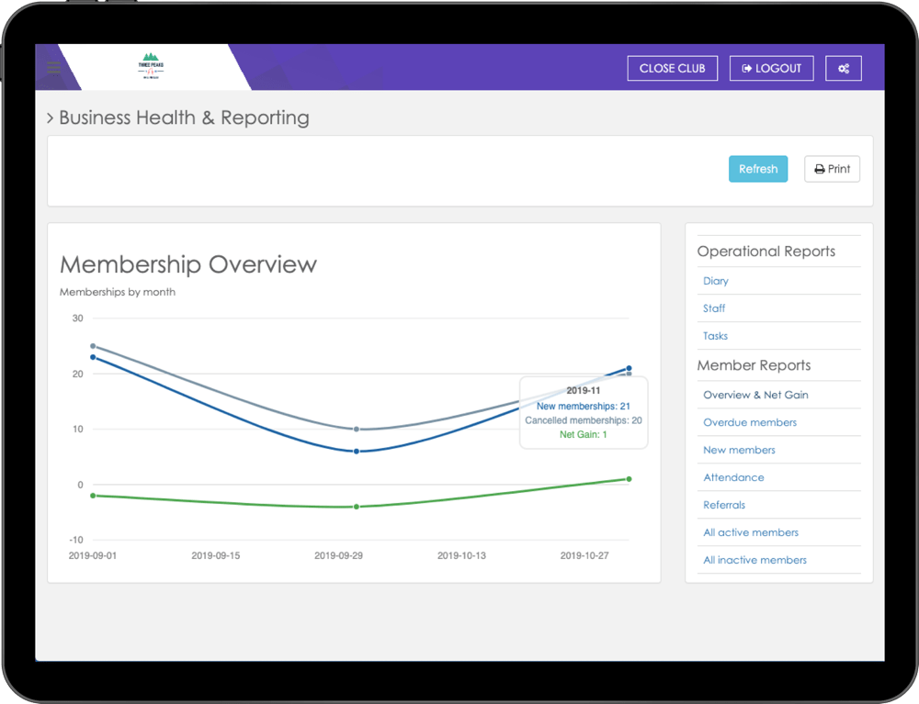Open the Staff report link
919x704 pixels.
(x=714, y=308)
